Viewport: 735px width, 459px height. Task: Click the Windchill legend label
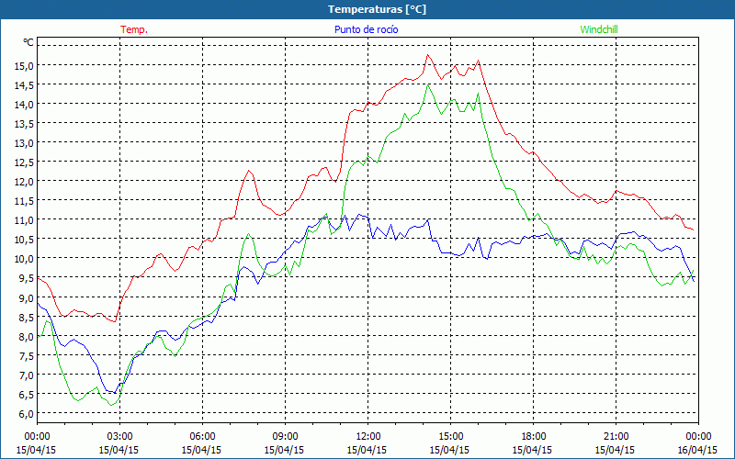(599, 29)
